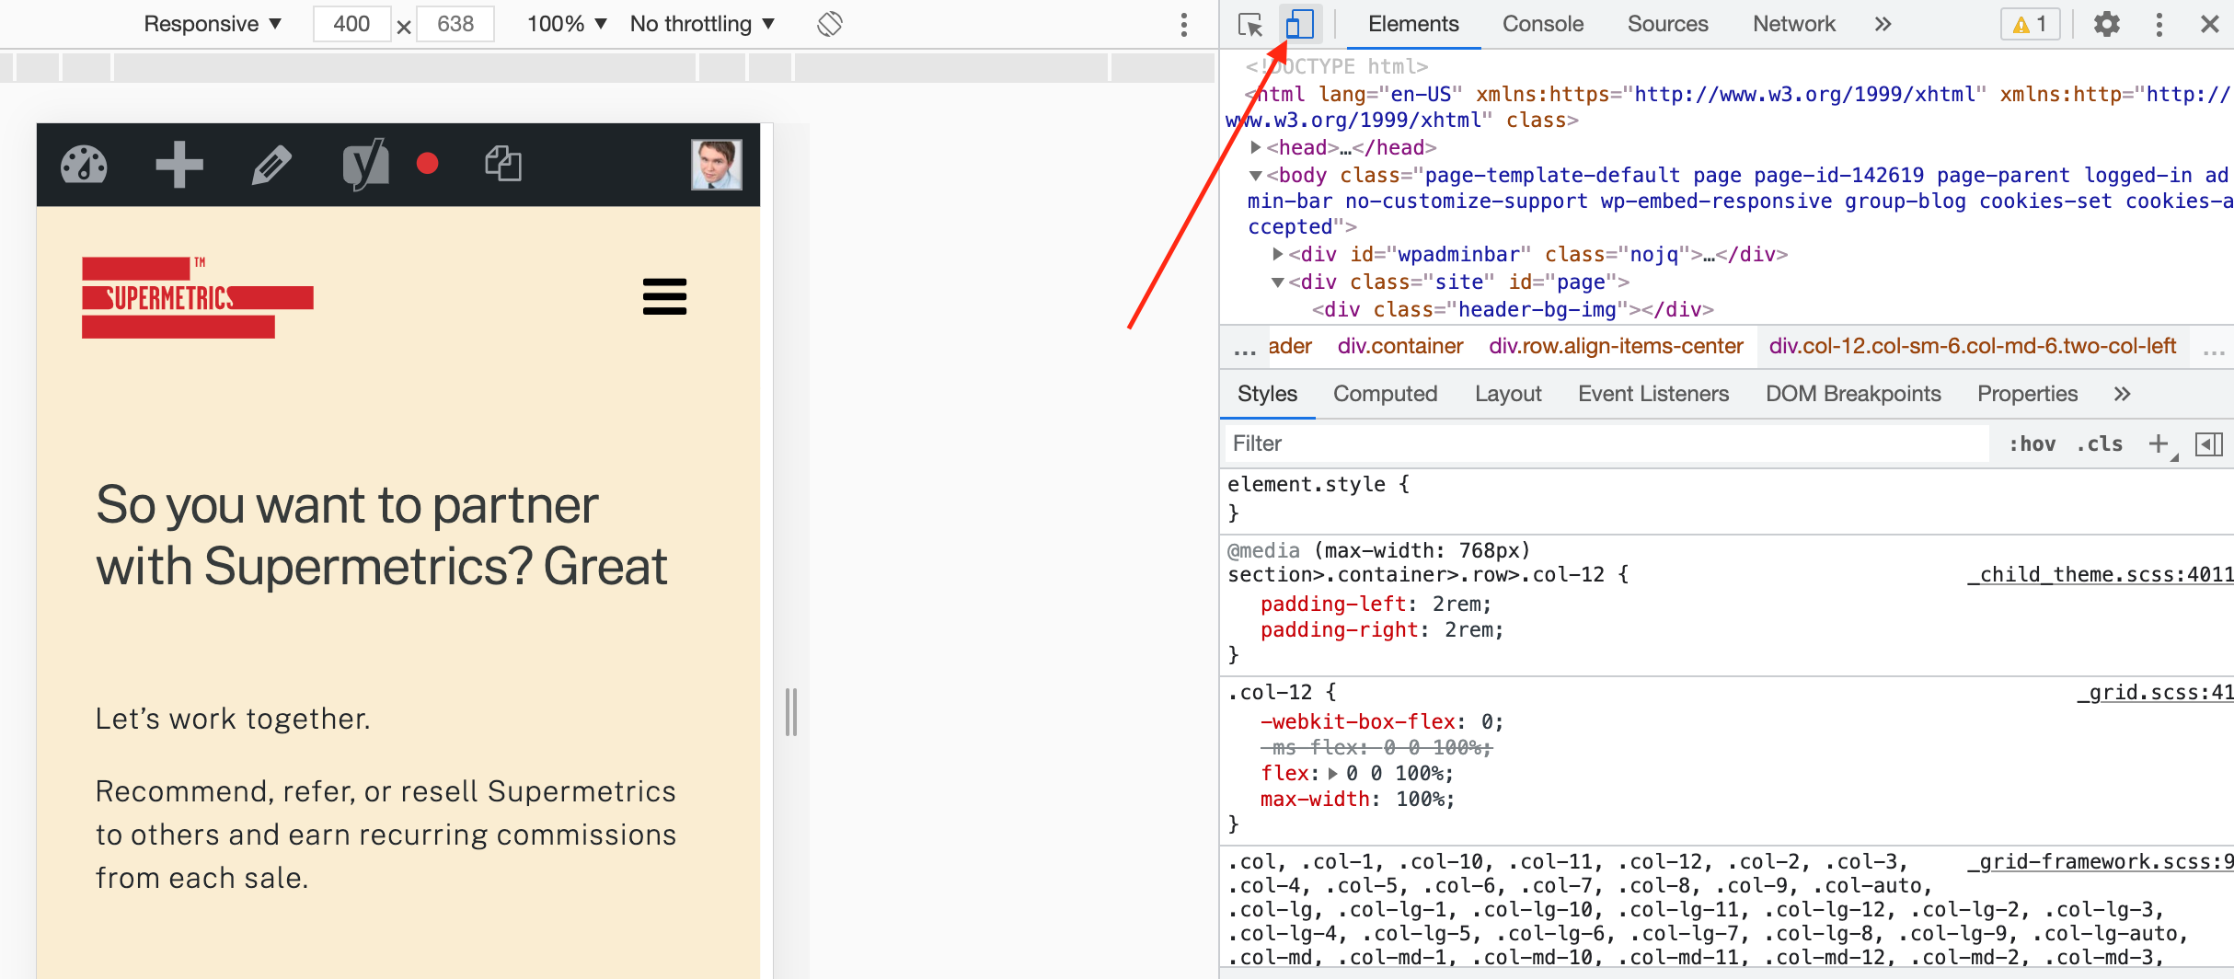Toggle the device toolbar icon
2234x979 pixels.
pyautogui.click(x=1298, y=24)
